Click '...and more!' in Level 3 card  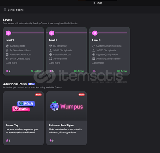(98, 63)
